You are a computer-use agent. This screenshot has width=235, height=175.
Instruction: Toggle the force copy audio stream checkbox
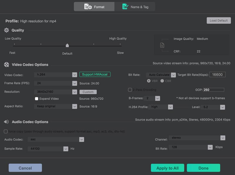tap(6, 131)
